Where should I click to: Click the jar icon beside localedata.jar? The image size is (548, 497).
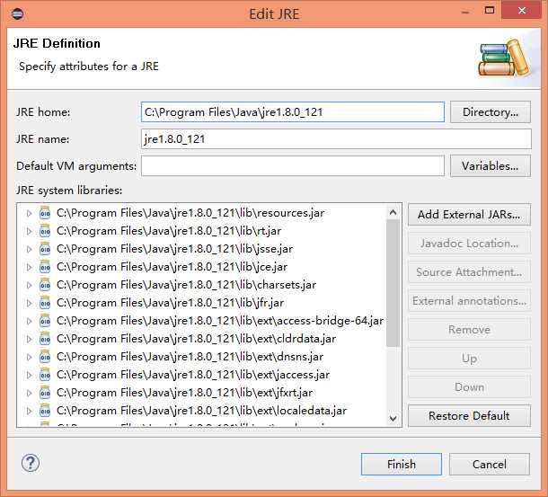(45, 411)
